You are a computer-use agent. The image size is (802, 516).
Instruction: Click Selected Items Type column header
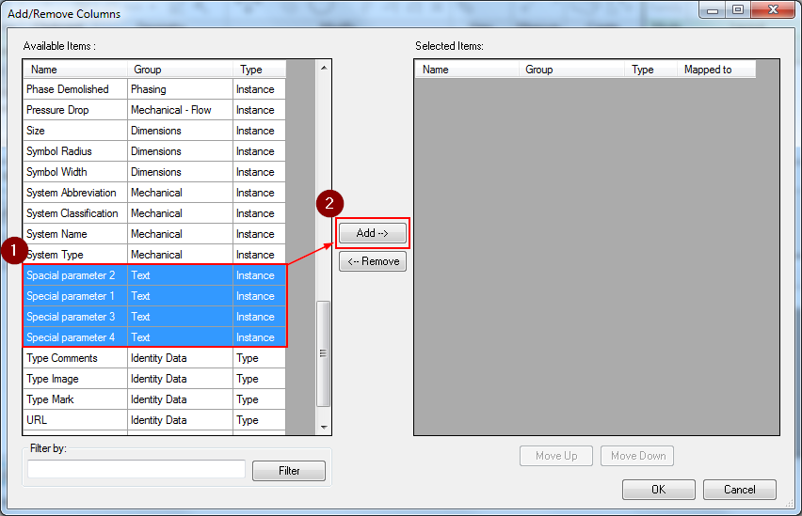point(651,69)
